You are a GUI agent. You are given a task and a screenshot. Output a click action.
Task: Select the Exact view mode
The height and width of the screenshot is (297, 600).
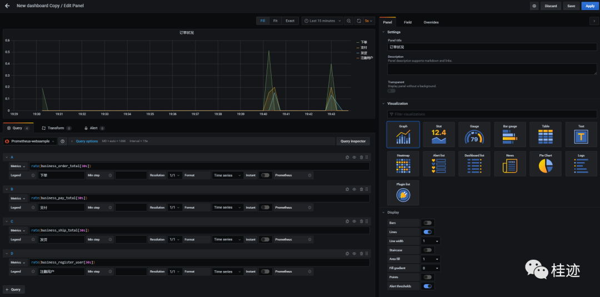[290, 21]
